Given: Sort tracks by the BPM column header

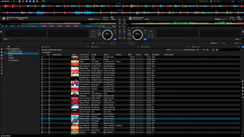Looking at the screenshot, I should (x=130, y=54).
